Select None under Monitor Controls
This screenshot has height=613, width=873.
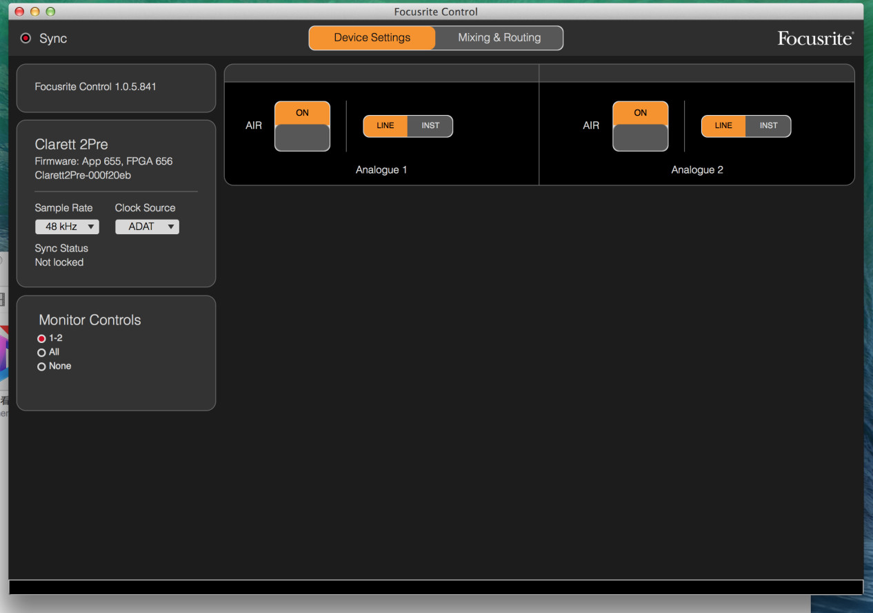point(41,366)
